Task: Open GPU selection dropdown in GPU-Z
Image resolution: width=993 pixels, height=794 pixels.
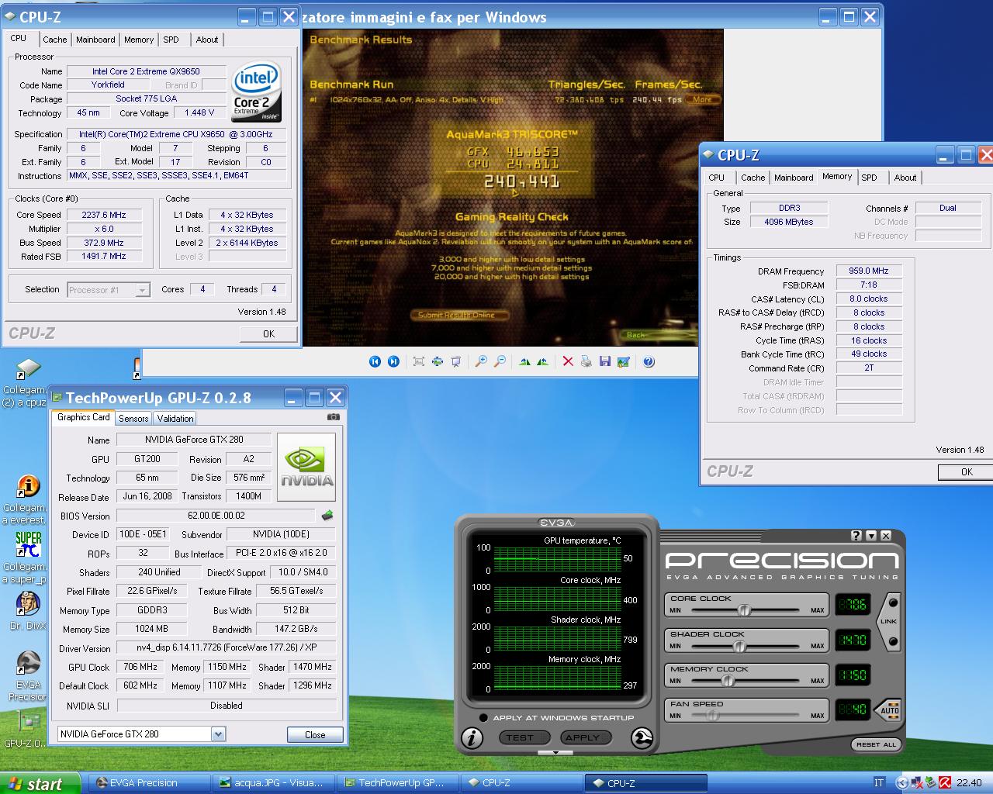Action: click(x=218, y=734)
